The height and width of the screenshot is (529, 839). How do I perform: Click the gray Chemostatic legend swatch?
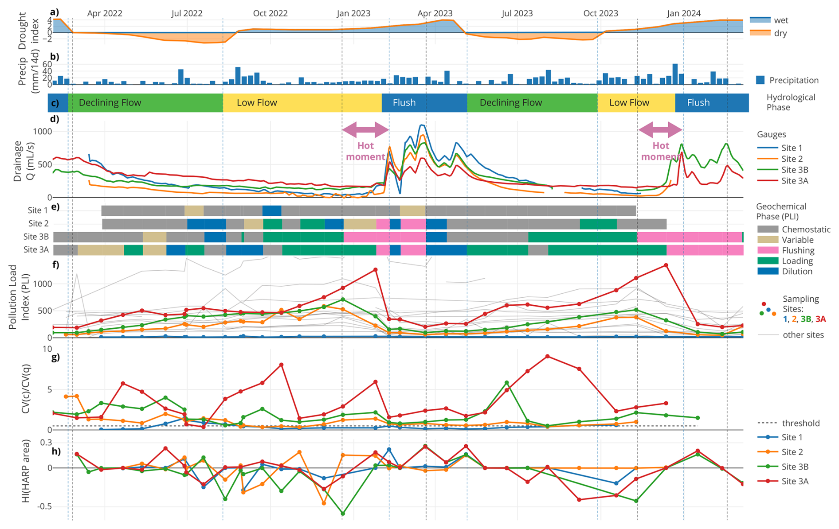[x=768, y=229]
